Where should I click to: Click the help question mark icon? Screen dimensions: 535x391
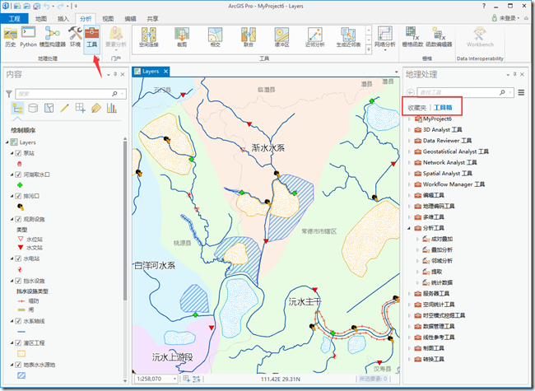tap(484, 6)
